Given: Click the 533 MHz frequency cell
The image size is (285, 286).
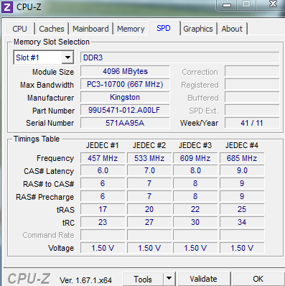Looking at the screenshot, I should (x=149, y=158).
